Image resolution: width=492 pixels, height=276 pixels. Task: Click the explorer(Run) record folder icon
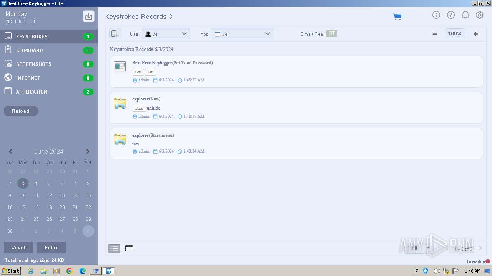[120, 103]
